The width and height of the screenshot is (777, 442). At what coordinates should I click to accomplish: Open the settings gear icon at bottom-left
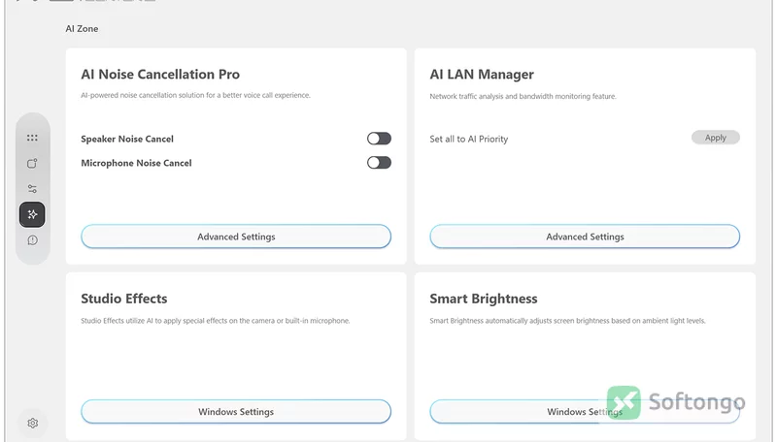[33, 424]
